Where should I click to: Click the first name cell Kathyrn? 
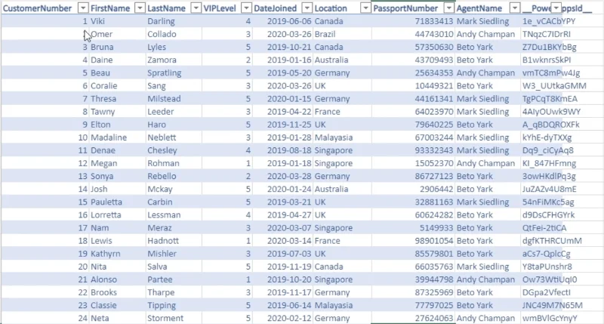[118, 254]
